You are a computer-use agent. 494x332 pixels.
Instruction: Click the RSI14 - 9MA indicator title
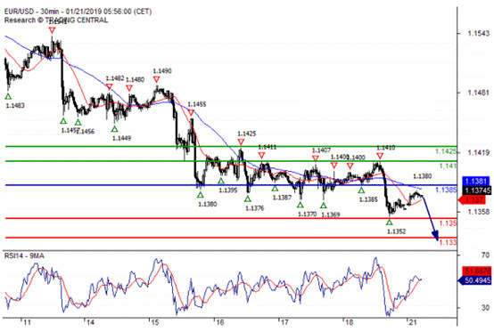point(24,255)
